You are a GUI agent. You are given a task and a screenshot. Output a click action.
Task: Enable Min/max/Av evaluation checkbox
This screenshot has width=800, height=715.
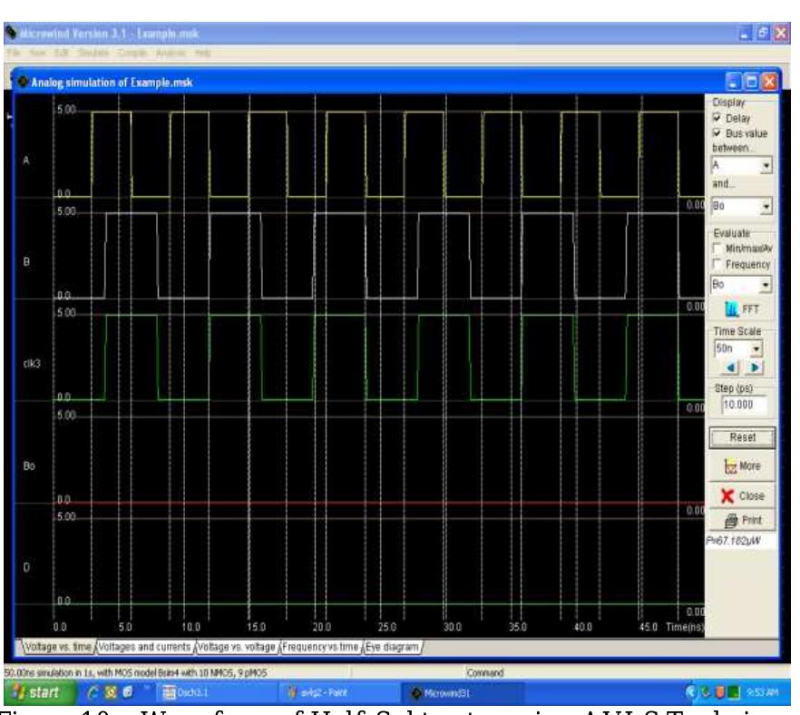click(717, 249)
